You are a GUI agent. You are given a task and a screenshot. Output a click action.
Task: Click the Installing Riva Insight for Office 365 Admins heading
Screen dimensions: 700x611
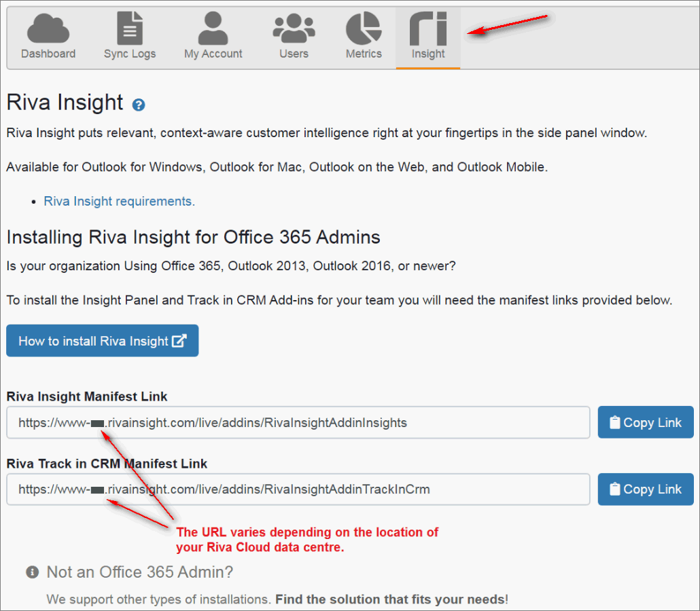[x=193, y=237]
